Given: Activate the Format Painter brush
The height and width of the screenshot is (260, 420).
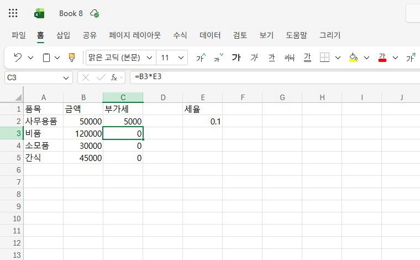Looking at the screenshot, I should pyautogui.click(x=72, y=58).
